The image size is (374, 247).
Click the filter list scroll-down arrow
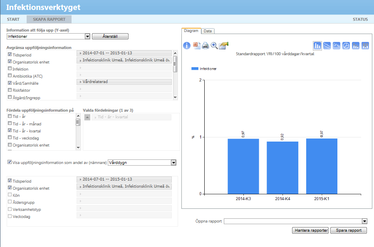click(175, 97)
